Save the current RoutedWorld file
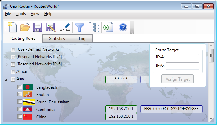217x125 pixels. [38, 27]
